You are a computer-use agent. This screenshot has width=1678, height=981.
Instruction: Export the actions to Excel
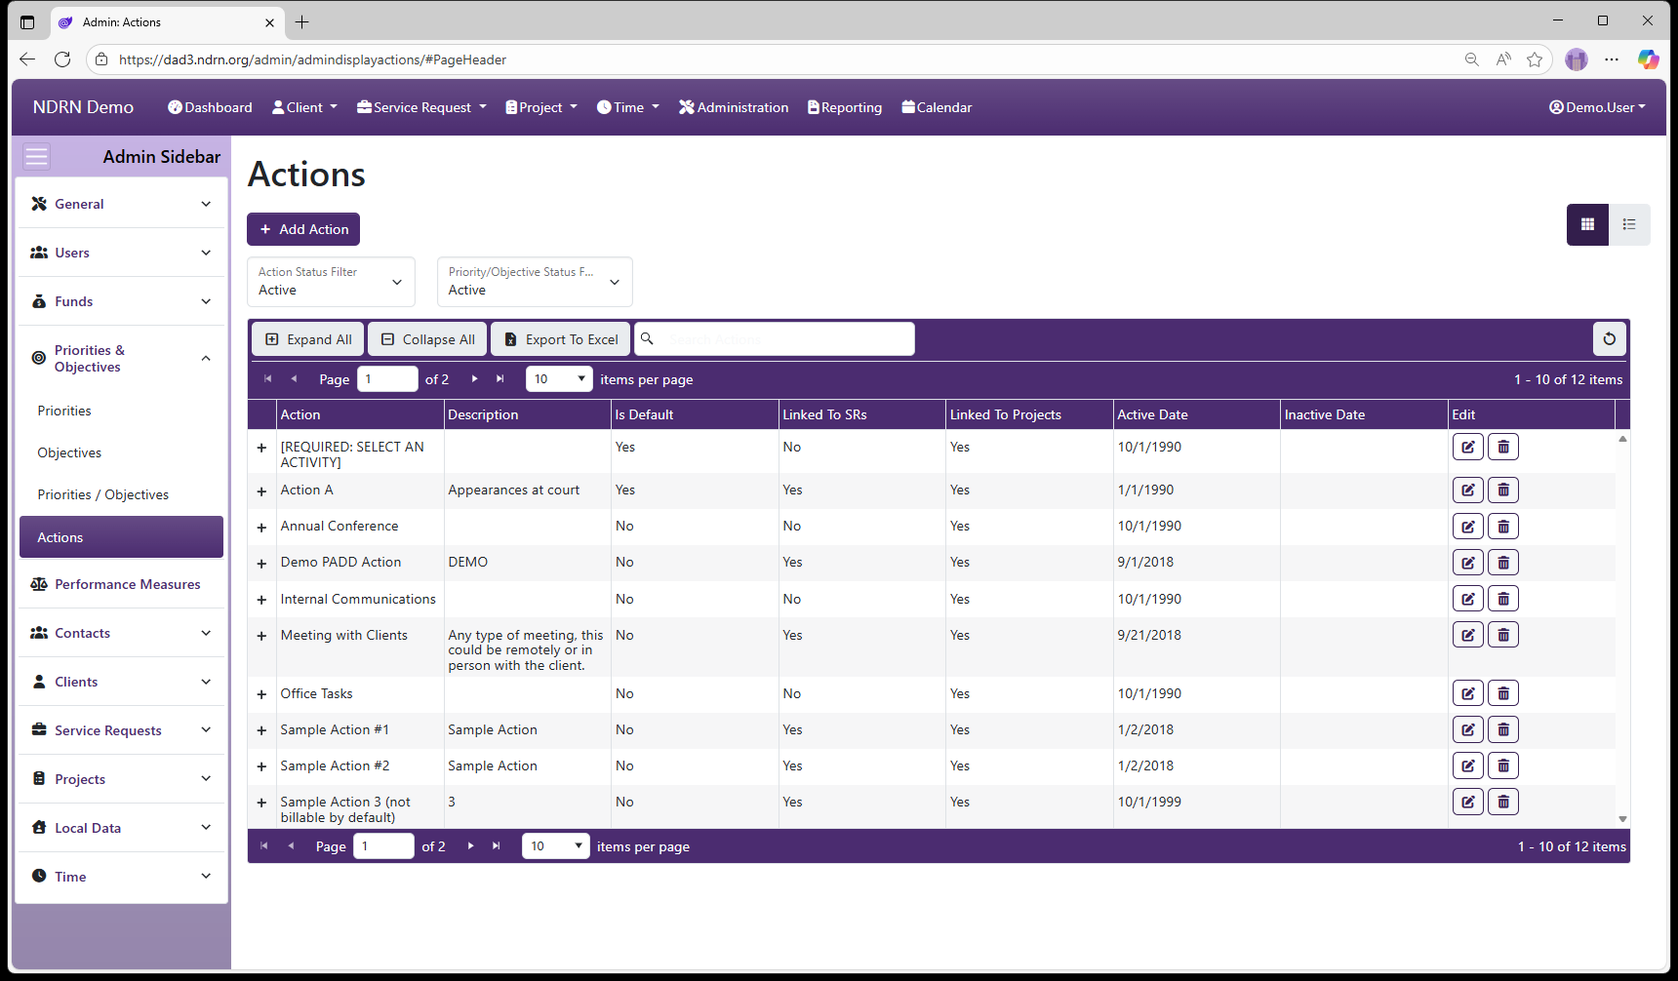point(561,339)
